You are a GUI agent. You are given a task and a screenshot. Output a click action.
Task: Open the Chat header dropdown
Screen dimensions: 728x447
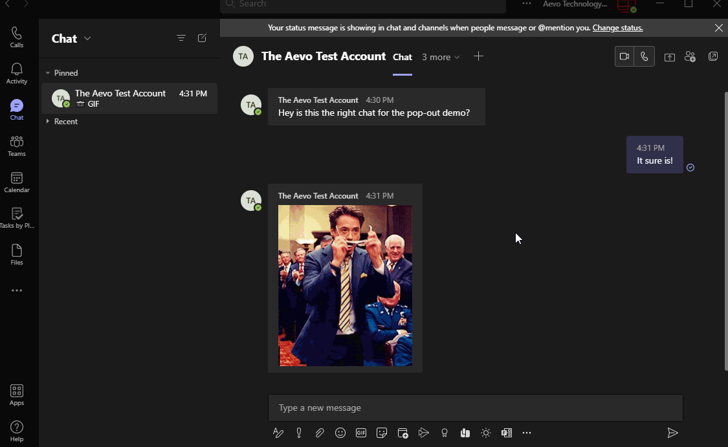pos(87,39)
